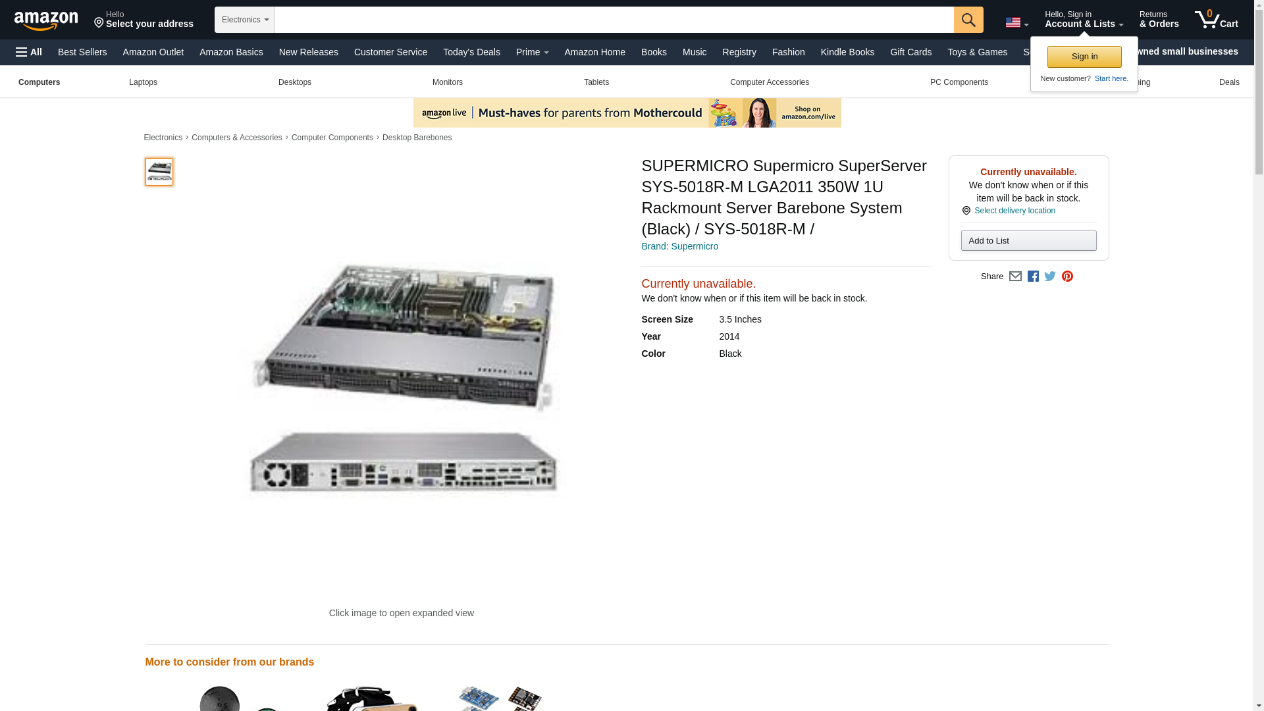Open the country flag language dropdown
Viewport: 1264px width, 711px height.
(1016, 22)
